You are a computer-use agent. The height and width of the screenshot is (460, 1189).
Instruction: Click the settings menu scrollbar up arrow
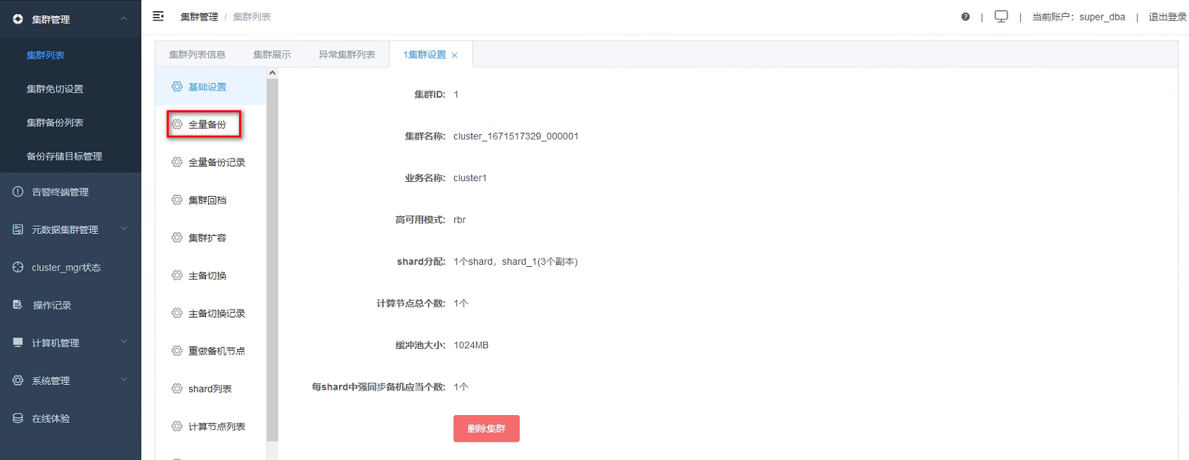coord(272,73)
